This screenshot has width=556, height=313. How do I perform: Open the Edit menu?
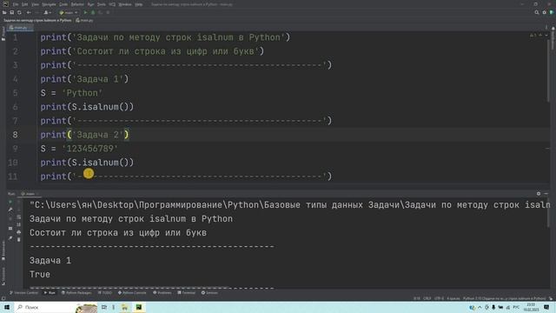(24, 4)
